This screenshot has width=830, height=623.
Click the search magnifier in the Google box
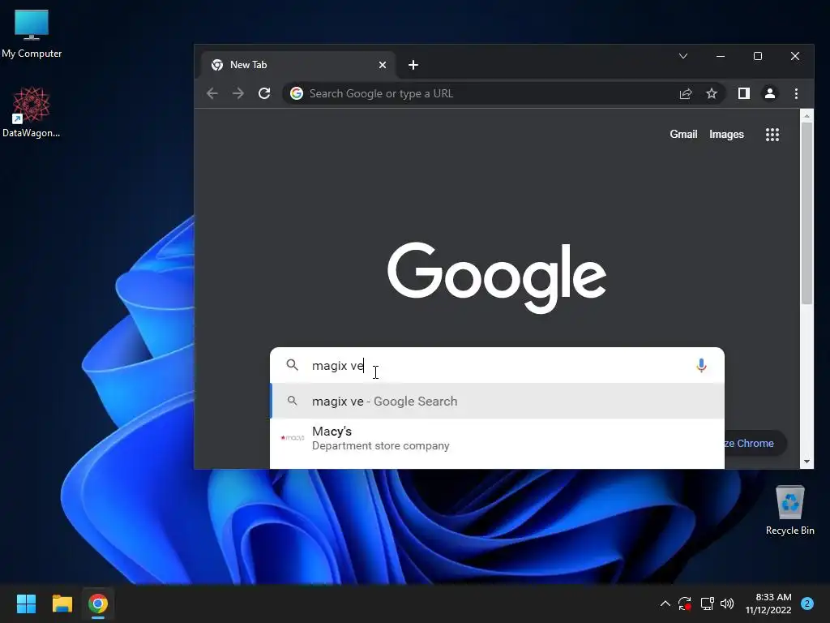click(x=292, y=365)
